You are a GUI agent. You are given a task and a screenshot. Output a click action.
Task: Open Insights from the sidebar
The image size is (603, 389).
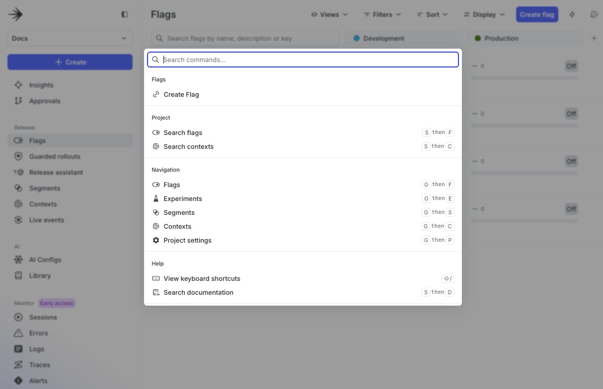(41, 85)
